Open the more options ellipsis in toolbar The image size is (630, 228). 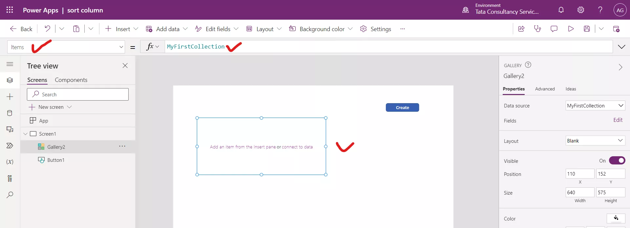403,29
